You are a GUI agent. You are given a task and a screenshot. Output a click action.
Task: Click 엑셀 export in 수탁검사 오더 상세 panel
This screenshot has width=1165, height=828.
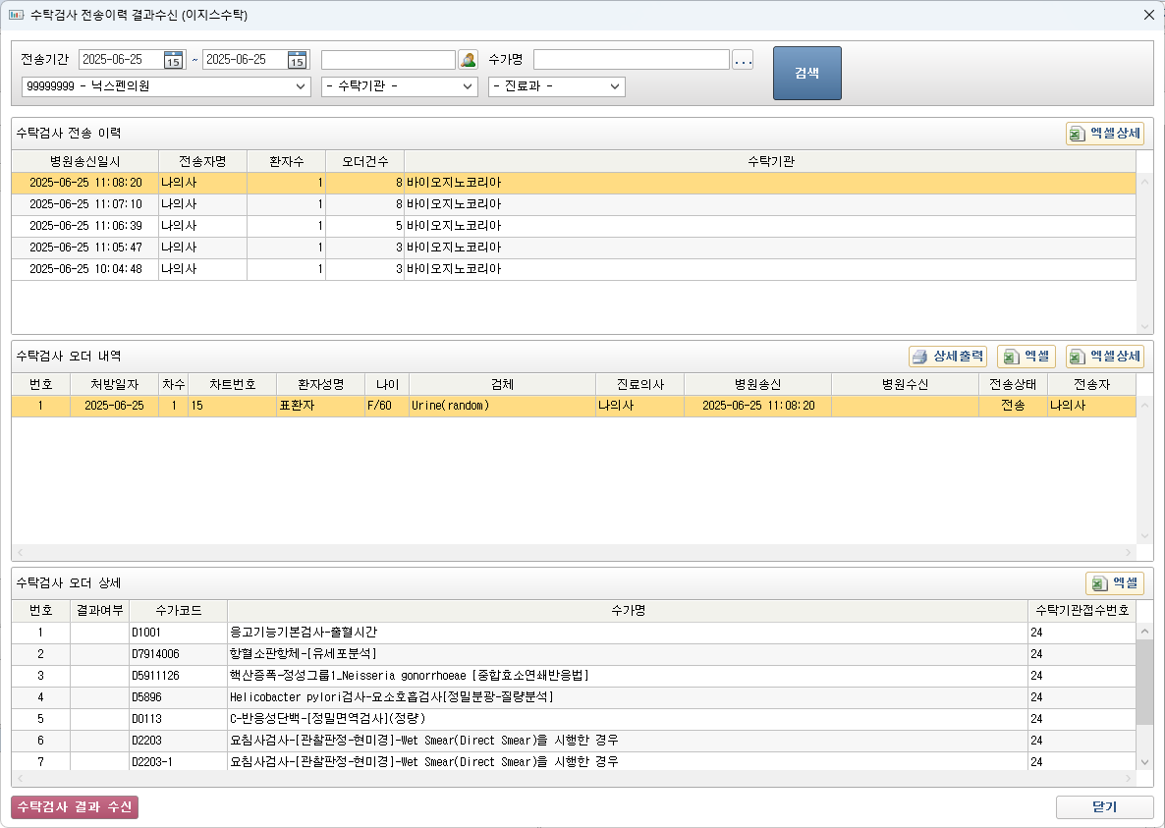pos(1115,583)
